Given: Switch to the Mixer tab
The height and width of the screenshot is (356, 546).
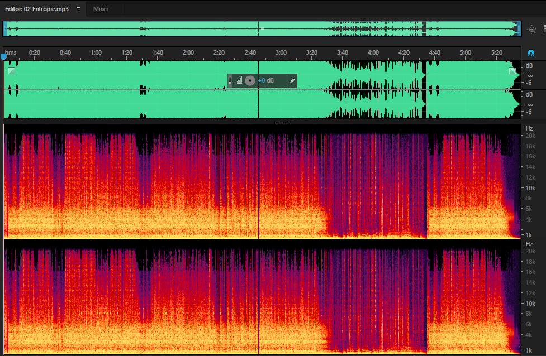Looking at the screenshot, I should click(x=101, y=9).
